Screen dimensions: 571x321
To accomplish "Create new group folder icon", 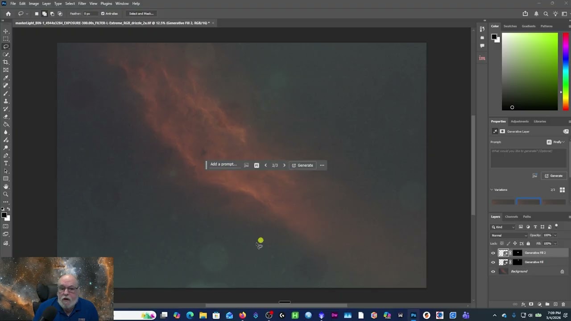I will click(547, 304).
